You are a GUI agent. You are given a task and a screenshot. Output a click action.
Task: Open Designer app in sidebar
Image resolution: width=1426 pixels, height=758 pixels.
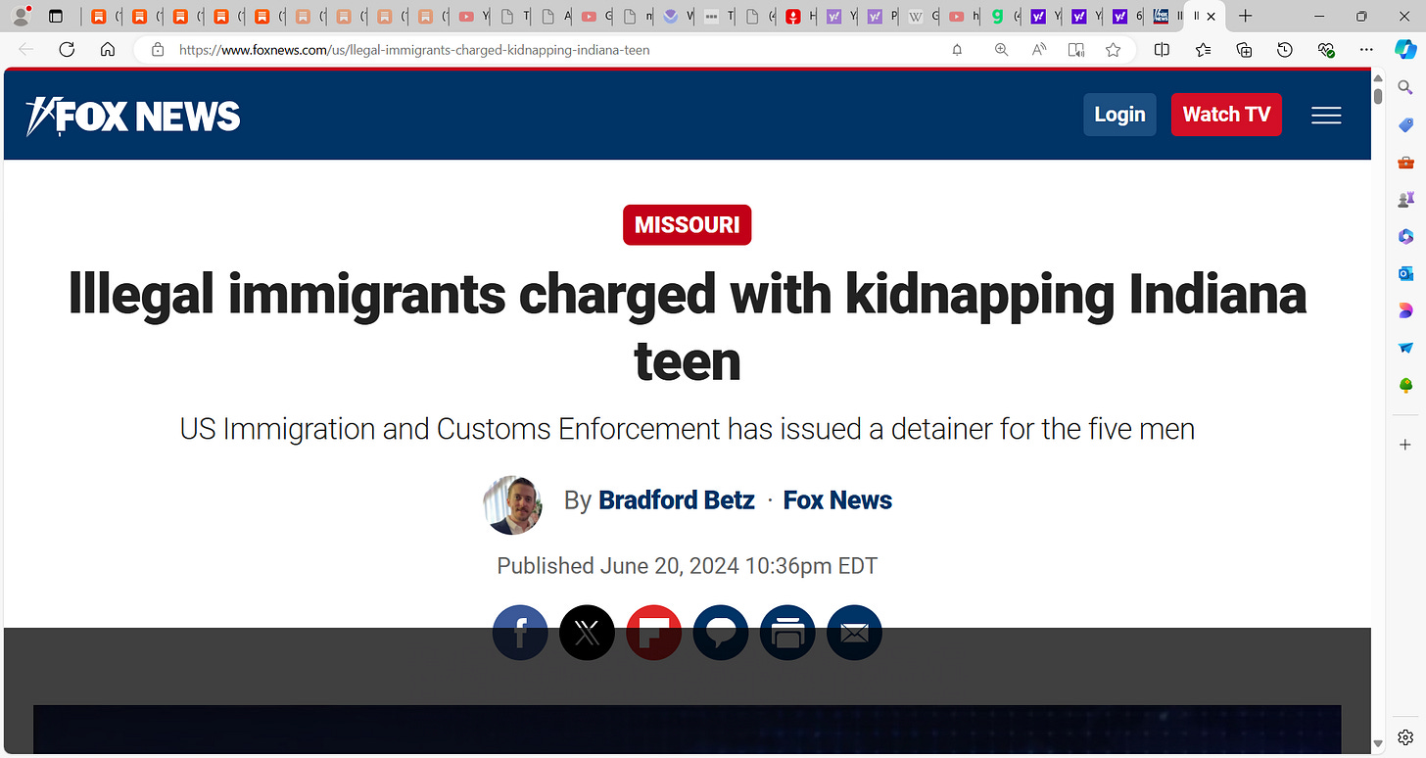(1405, 310)
